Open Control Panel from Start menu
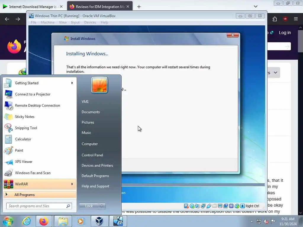This screenshot has width=303, height=227. click(92, 155)
